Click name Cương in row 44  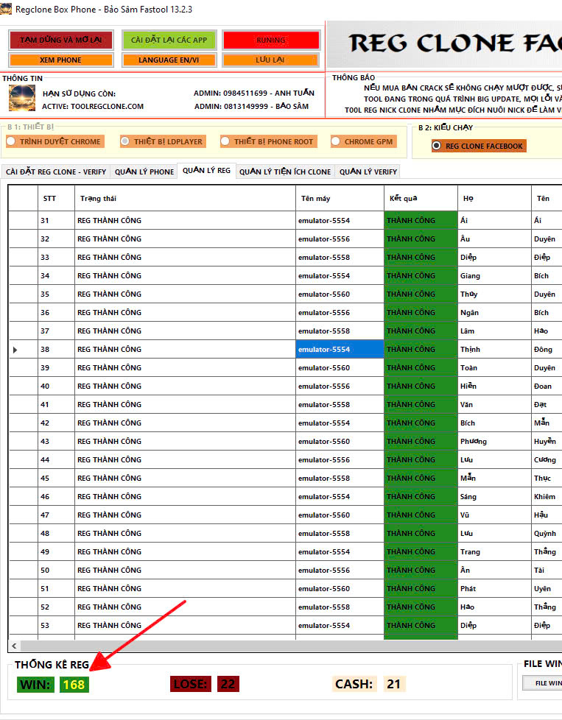[x=547, y=459]
